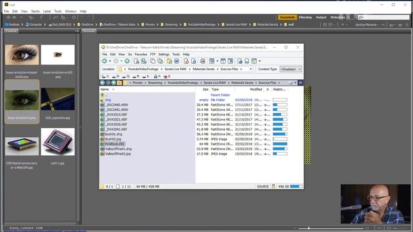The image size is (413, 232).
Task: Click the red delete file icon in the toolbar
Action: coord(186,61)
